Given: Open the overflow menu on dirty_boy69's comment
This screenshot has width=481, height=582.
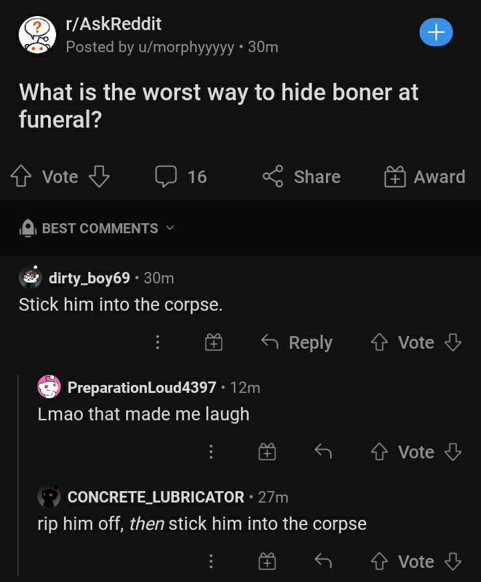Looking at the screenshot, I should [x=158, y=342].
